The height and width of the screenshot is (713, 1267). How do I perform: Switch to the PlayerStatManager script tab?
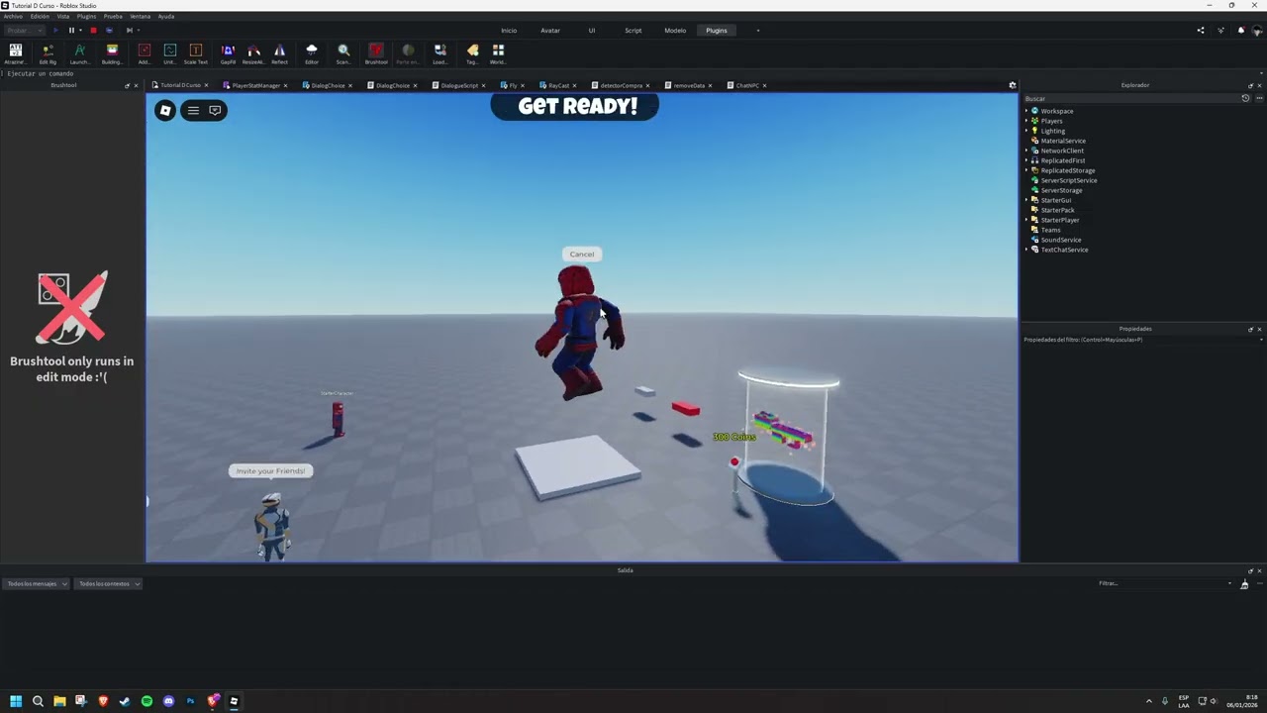click(255, 85)
